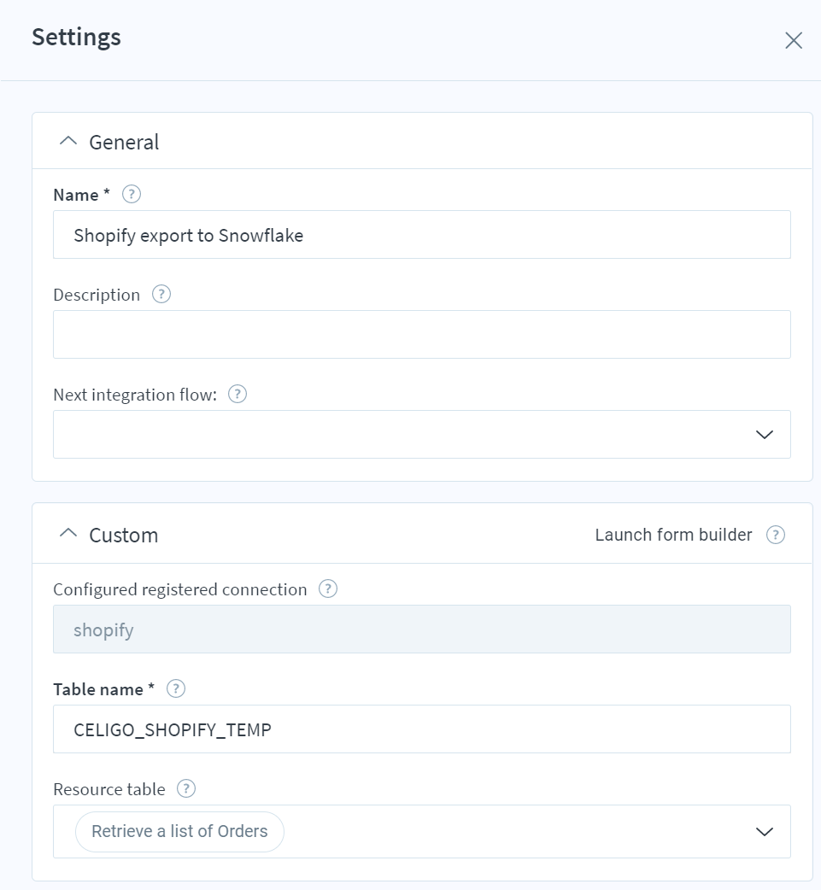Edit the Table name field

[422, 729]
